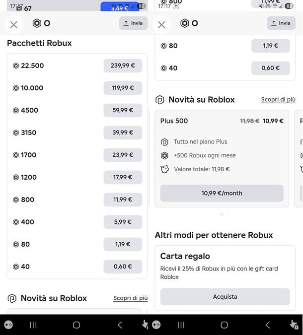Open the right Scopri di più link
Screen dimensions: 303x335
click(278, 100)
